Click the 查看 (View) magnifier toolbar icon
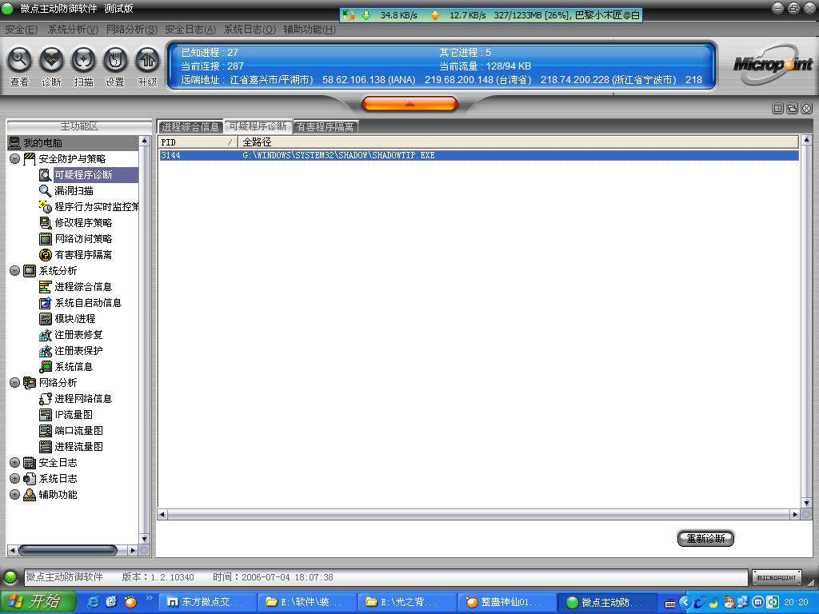This screenshot has height=614, width=819. pos(19,60)
